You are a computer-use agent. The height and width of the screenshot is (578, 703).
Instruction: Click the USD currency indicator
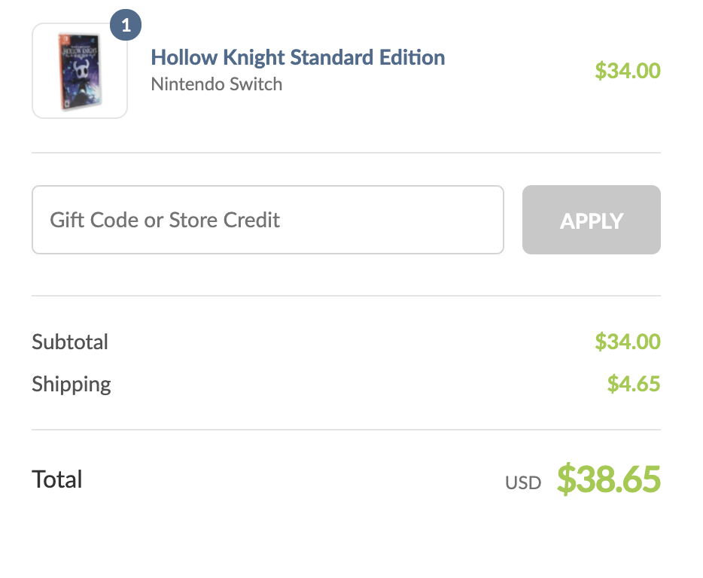(523, 483)
